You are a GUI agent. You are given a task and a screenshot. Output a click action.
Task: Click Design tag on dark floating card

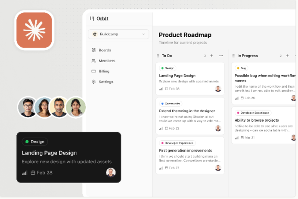[35, 142]
